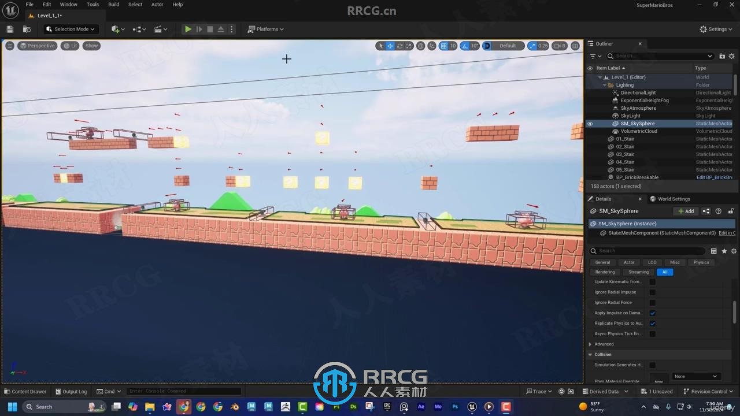Open the viewport hamburger options menu

(10, 46)
